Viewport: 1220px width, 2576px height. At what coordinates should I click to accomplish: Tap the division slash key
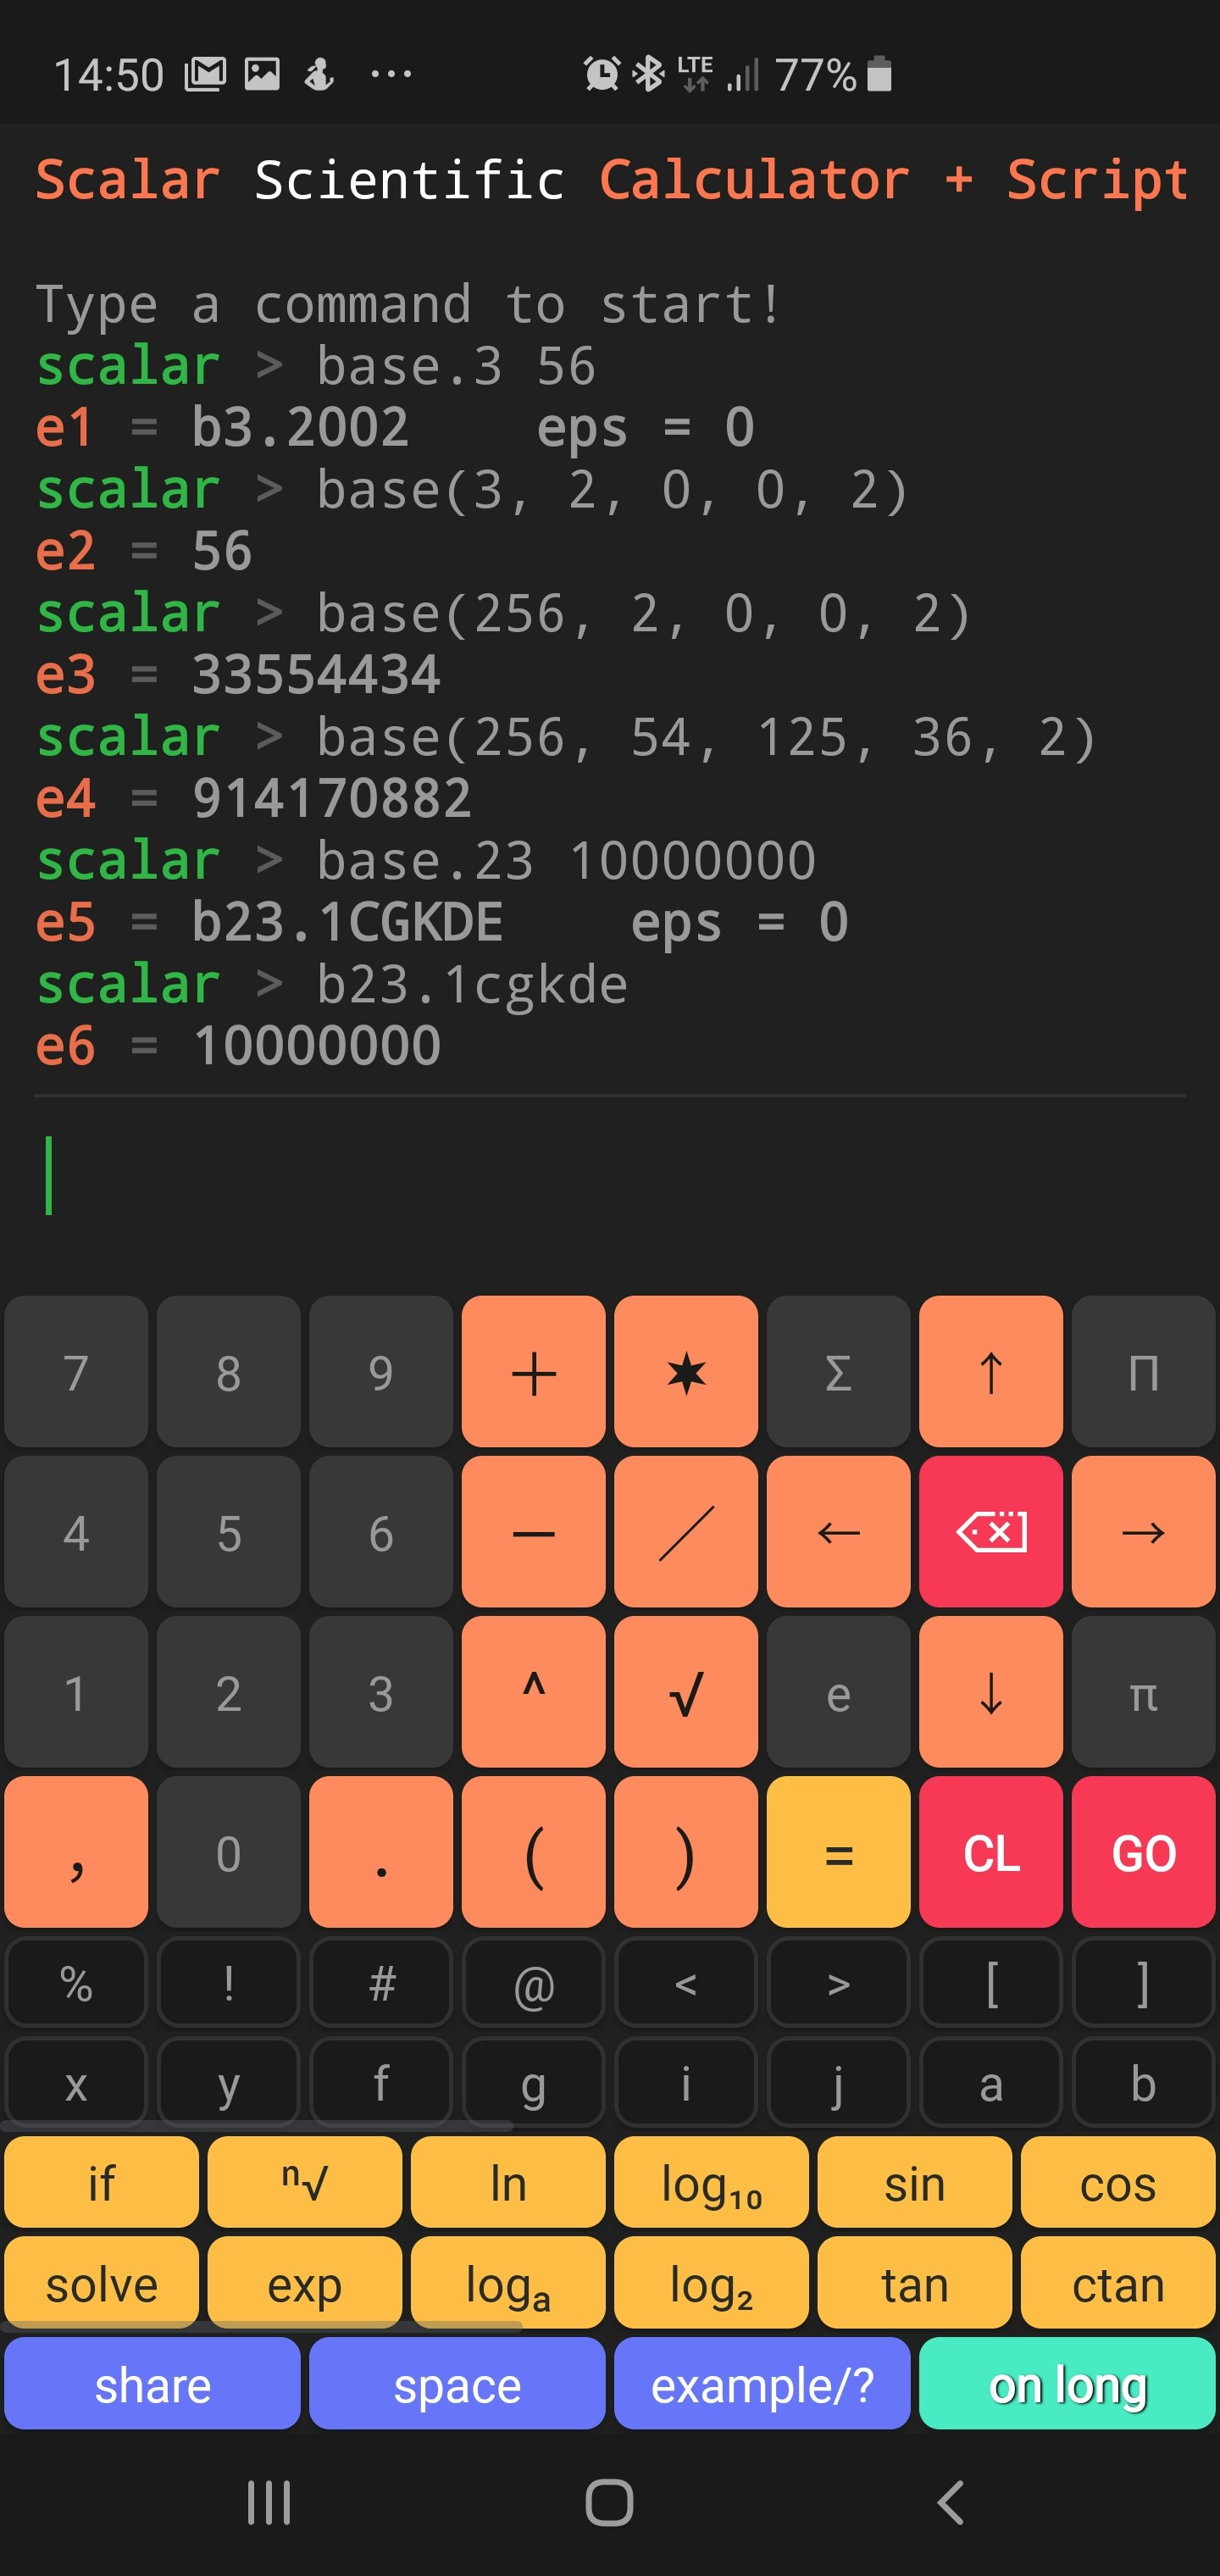pyautogui.click(x=686, y=1531)
